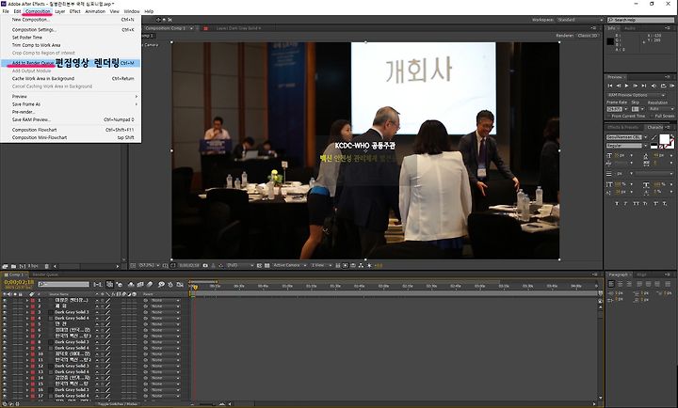This screenshot has height=408, width=678.
Task: Expand the Preview submenu
Action: (71, 96)
